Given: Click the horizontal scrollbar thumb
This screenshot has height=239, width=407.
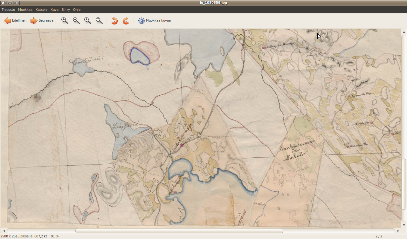Looking at the screenshot, I should (x=179, y=231).
